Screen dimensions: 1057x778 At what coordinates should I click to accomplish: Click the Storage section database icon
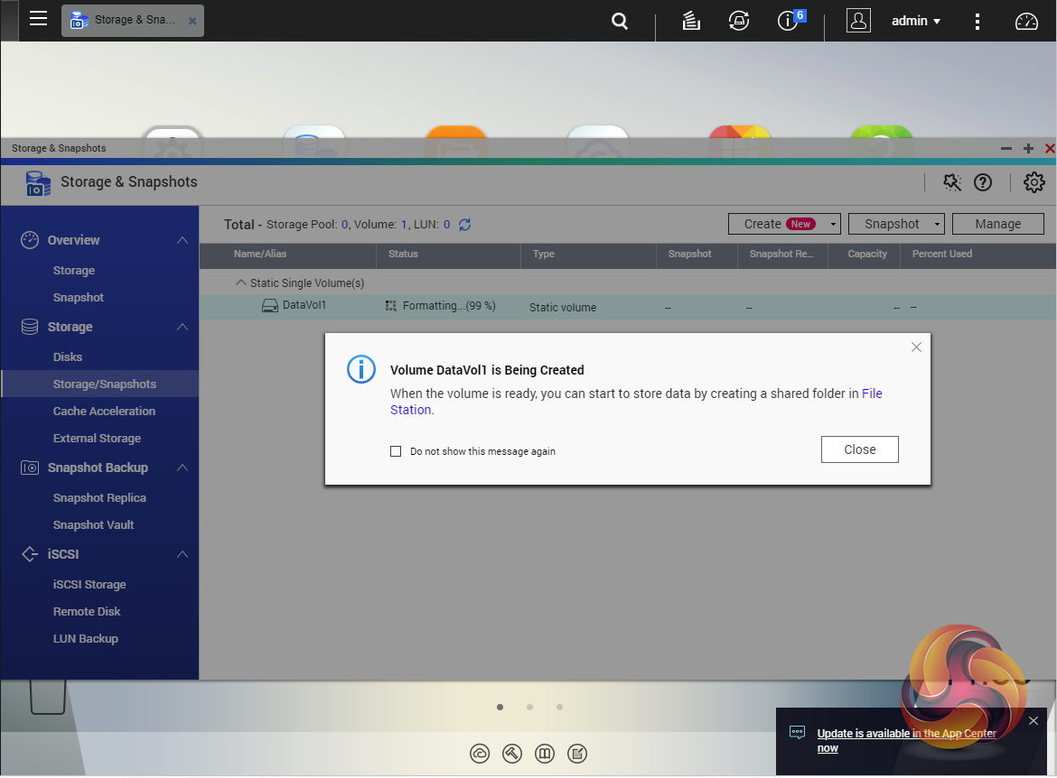pyautogui.click(x=30, y=327)
